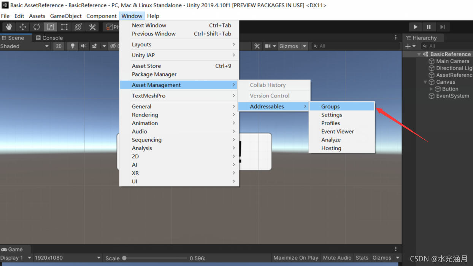Viewport: 473px width, 266px height.
Task: Expand the Layouts submenu
Action: 179,45
